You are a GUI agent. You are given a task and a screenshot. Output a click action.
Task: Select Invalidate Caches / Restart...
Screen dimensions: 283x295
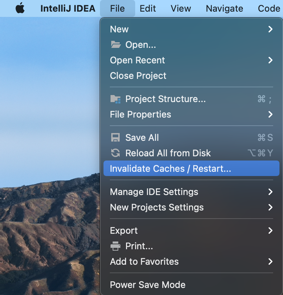(x=191, y=168)
